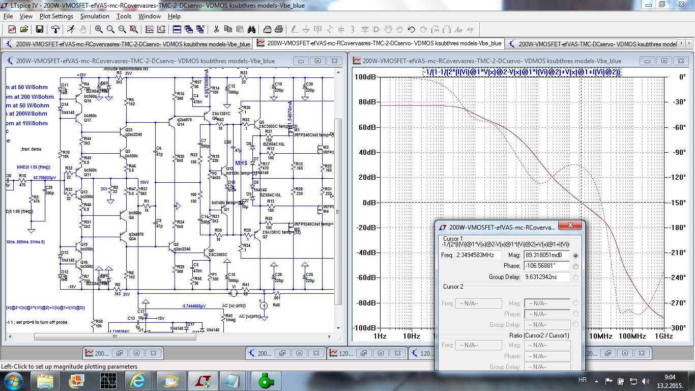
Task: Click the Print Setup icon
Action: coord(267,29)
